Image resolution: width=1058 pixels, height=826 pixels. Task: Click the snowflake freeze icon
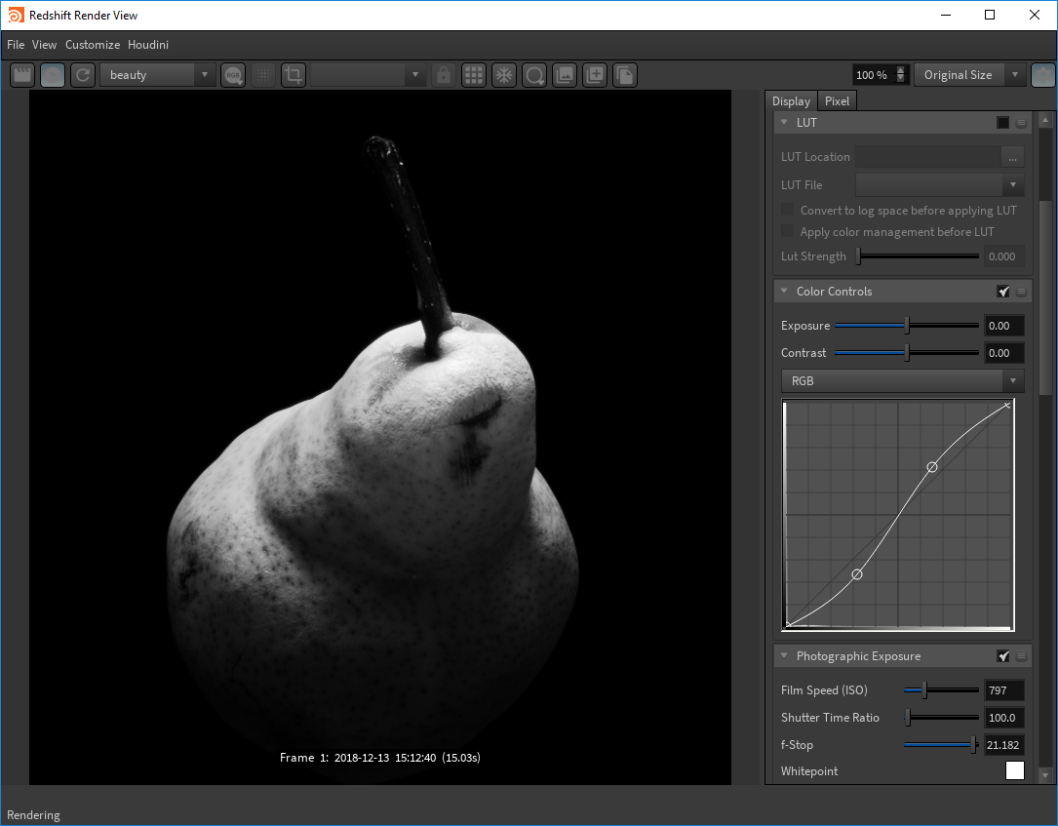point(504,75)
